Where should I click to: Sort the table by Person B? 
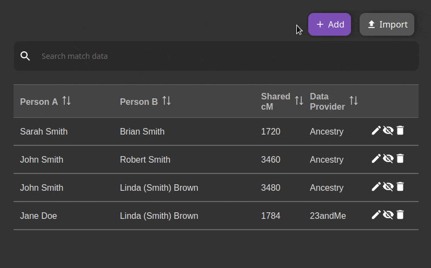[167, 101]
